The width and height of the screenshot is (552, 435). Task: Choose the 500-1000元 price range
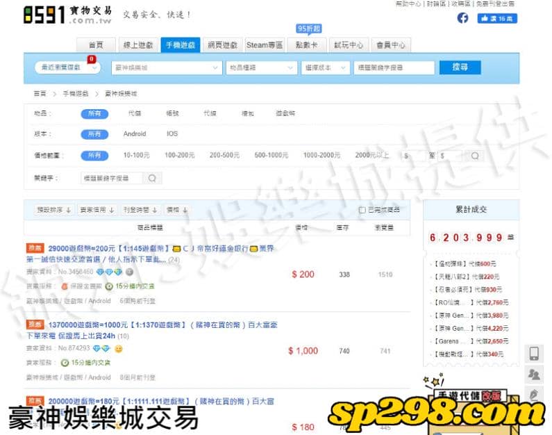[x=271, y=156]
